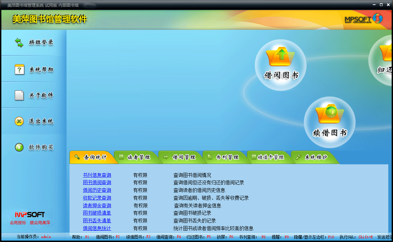Open the 续借图书 folder bubble

pos(330,122)
